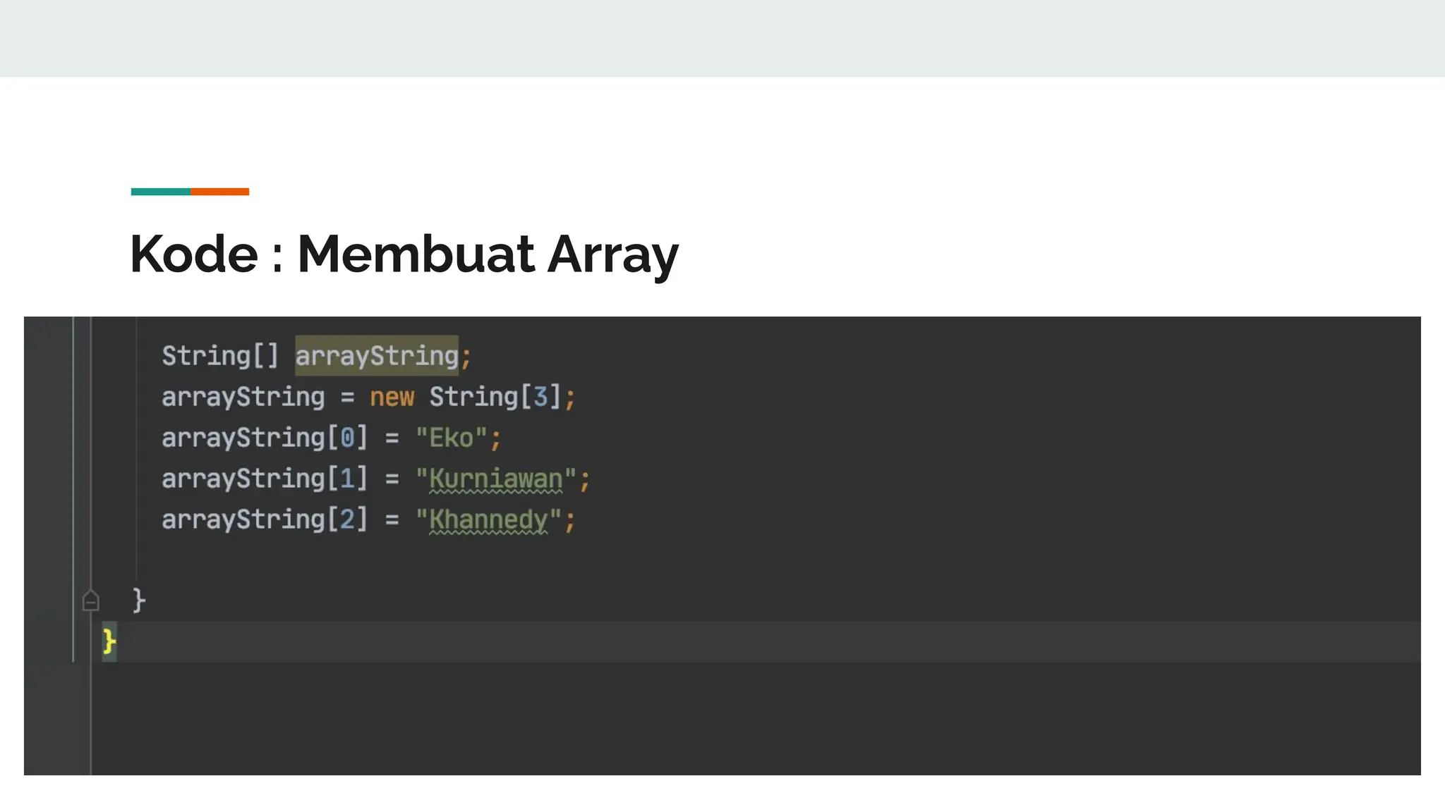Screen dimensions: 1445x812
Task: Click the yellow closing brace of class
Action: [109, 641]
